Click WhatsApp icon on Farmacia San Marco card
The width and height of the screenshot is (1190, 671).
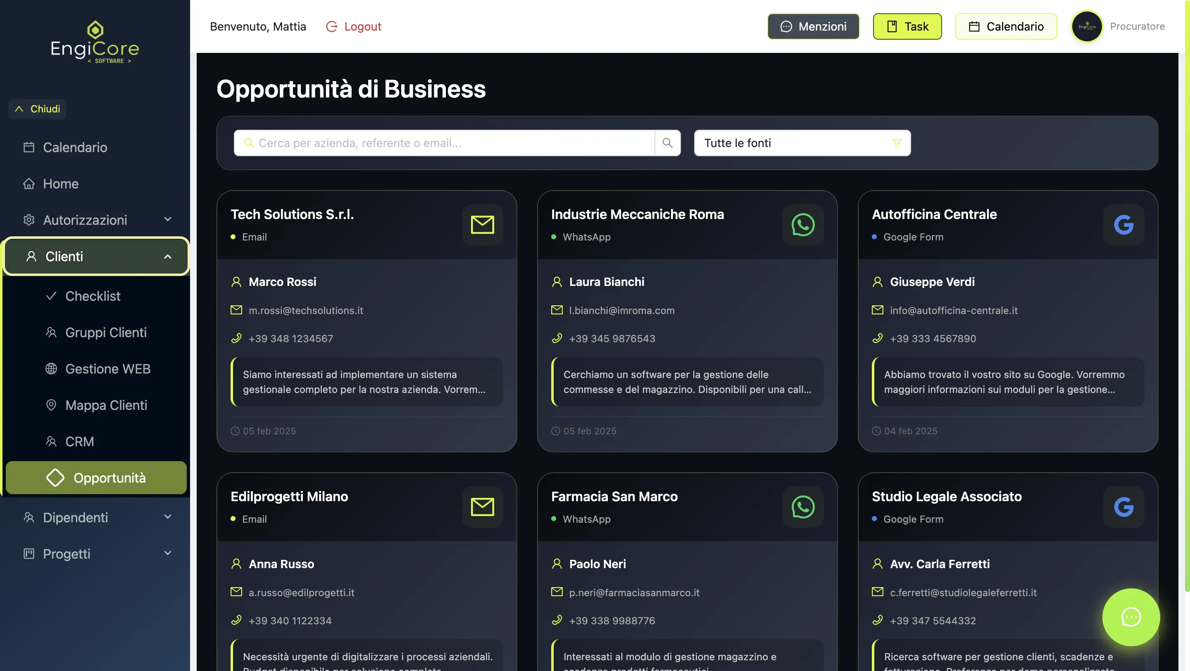point(803,507)
